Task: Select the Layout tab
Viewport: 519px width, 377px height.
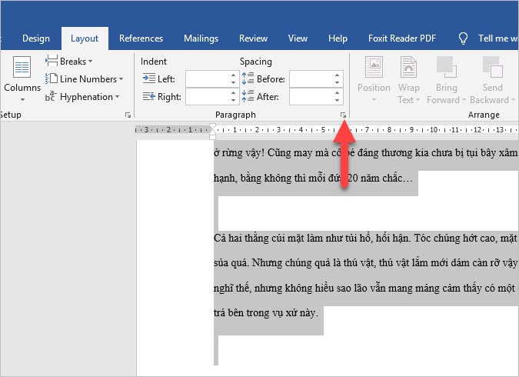Action: click(85, 38)
